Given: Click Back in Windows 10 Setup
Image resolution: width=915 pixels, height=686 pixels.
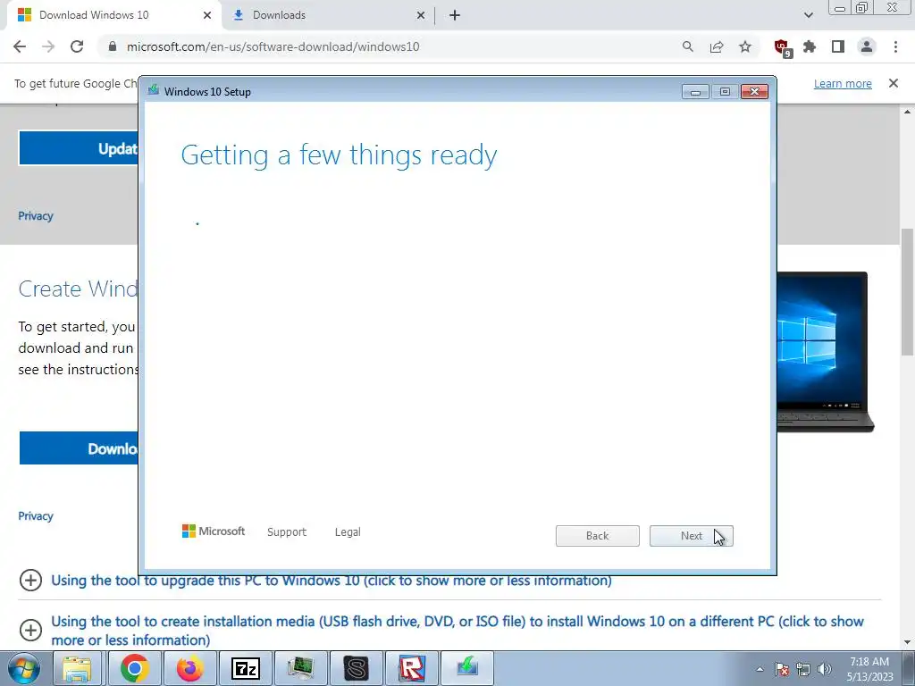Looking at the screenshot, I should [x=598, y=536].
